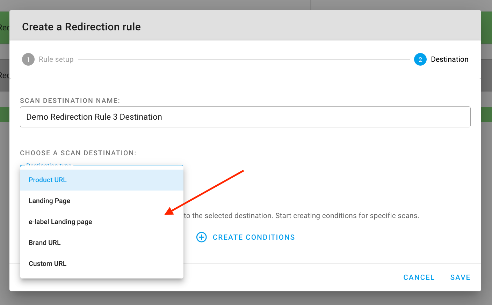Screen dimensions: 492x305
Task: Click the step 1 circle icon
Action: pyautogui.click(x=28, y=59)
